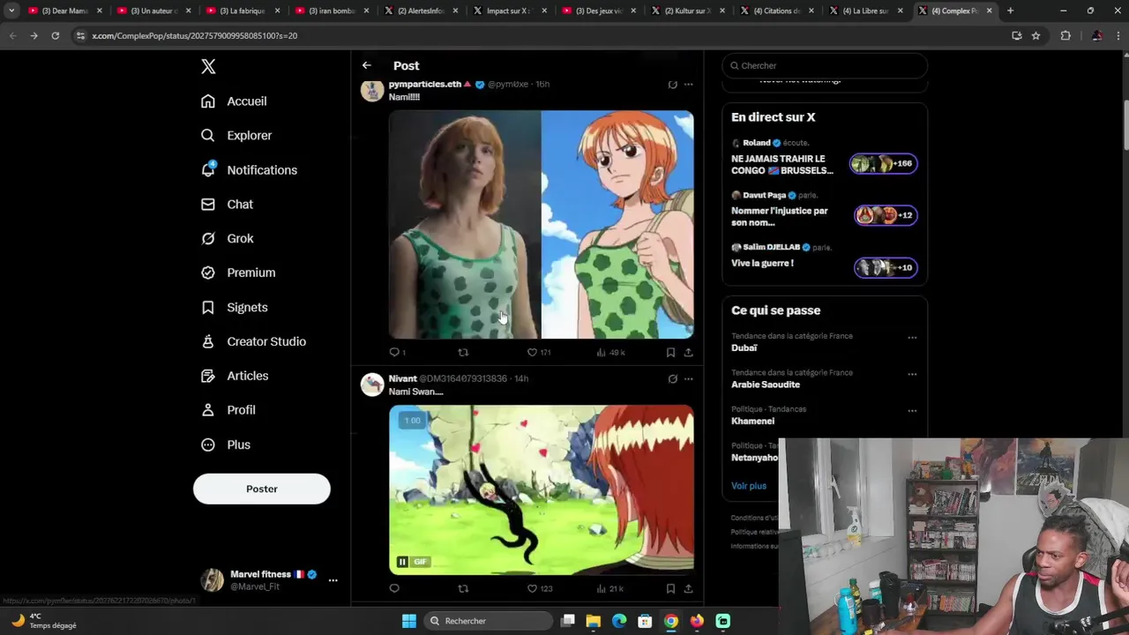Open options for Khamenei trend
The image size is (1129, 635).
912,411
